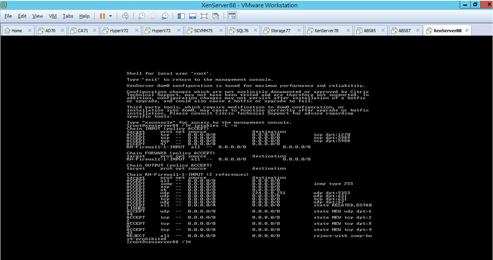This screenshot has width=493, height=260.
Task: Click the VMware Workstation title bar icon
Action: tap(4, 5)
